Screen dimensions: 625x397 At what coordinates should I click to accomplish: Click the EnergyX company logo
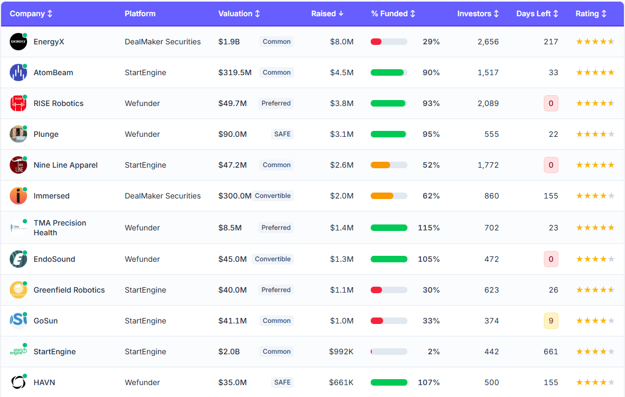[x=18, y=42]
